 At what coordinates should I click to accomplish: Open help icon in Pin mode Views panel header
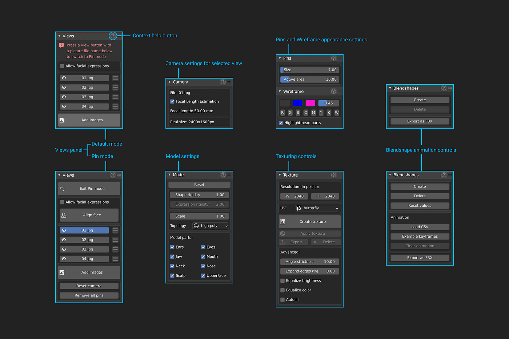(113, 175)
